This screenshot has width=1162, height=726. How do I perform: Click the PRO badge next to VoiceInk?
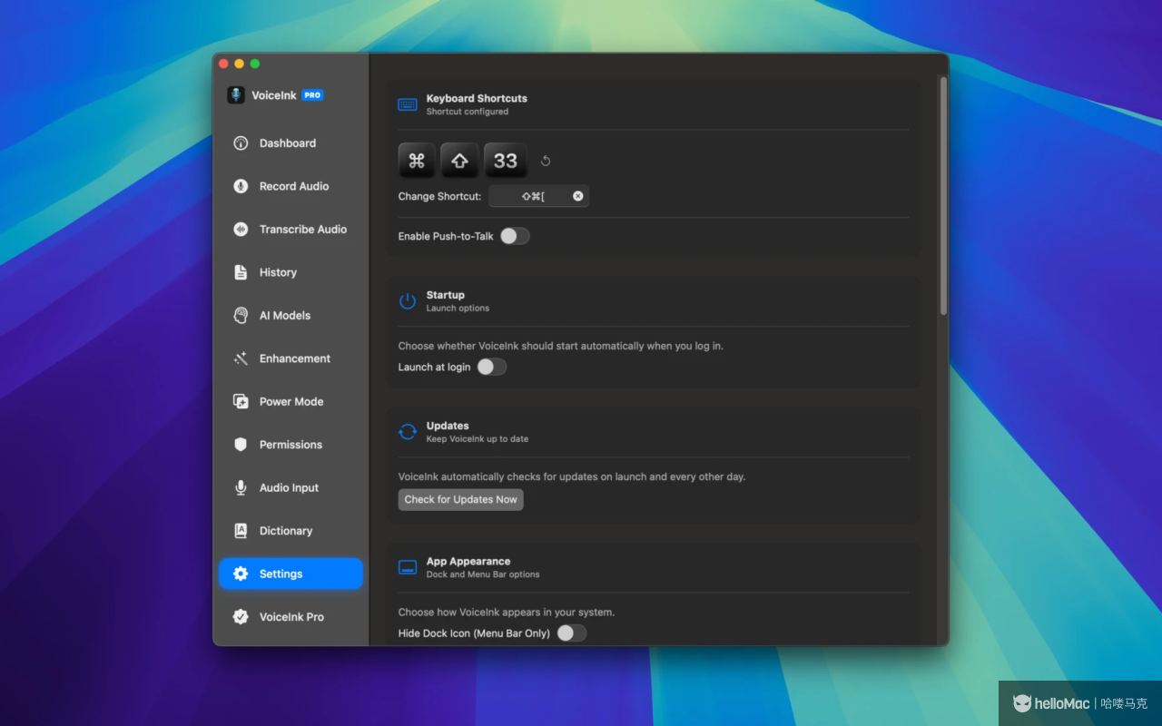pos(312,95)
